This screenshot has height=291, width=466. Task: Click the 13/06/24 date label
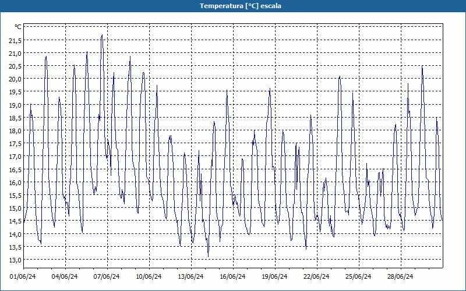[190, 276]
